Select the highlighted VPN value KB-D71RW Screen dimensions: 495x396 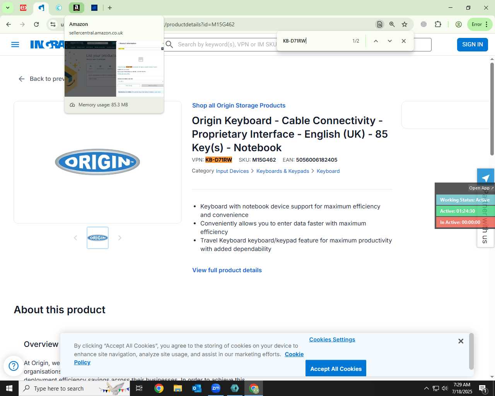coord(218,160)
